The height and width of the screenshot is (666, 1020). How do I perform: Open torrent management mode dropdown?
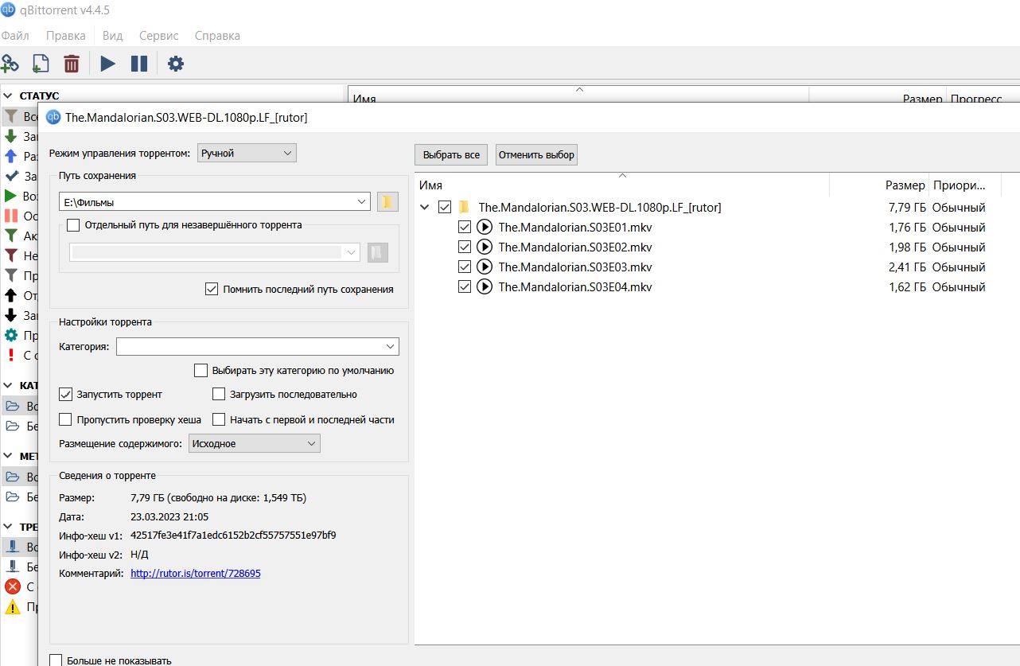pos(247,153)
